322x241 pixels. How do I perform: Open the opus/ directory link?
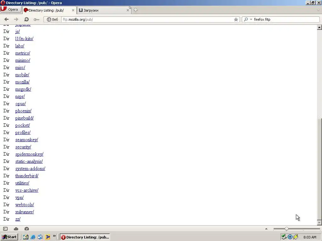[x=20, y=104]
